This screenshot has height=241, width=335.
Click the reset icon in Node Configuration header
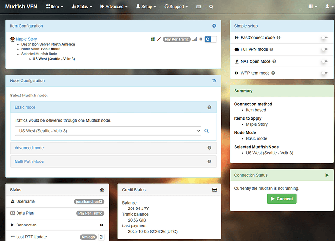coord(214,80)
